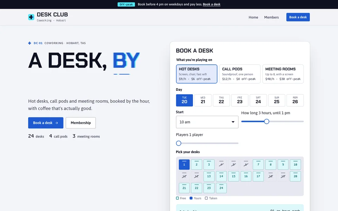The width and height of the screenshot is (338, 211).
Task: Pick desk 13
Action: point(209,176)
